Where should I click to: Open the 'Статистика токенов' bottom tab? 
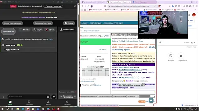[119, 97]
